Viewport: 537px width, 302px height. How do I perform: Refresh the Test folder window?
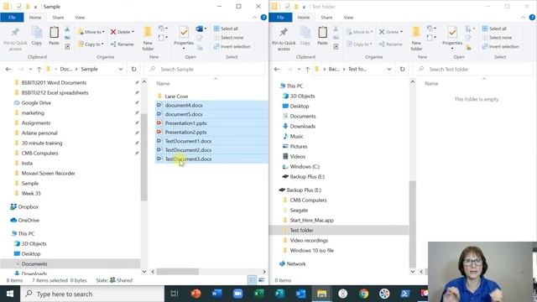point(402,69)
